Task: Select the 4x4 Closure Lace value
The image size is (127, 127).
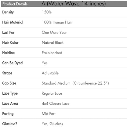Action: point(56,103)
